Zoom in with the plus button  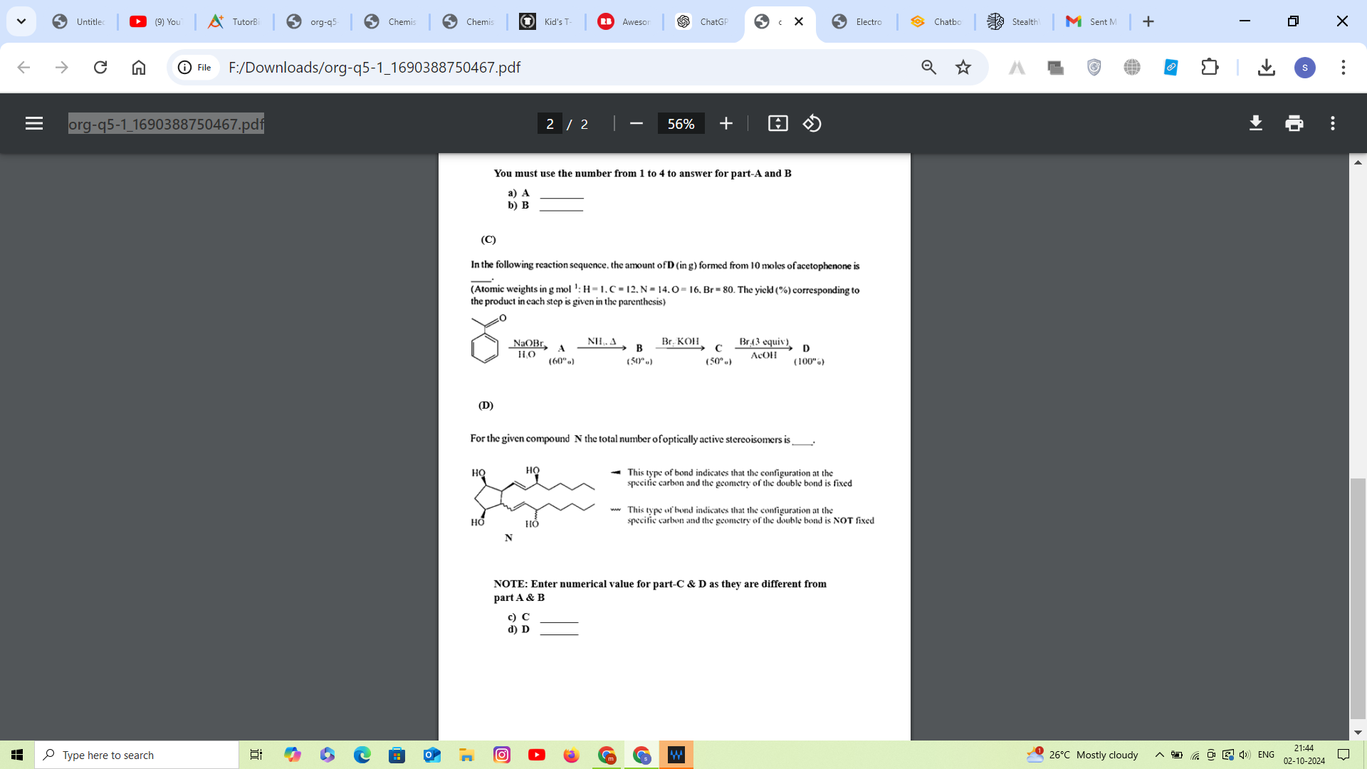726,123
